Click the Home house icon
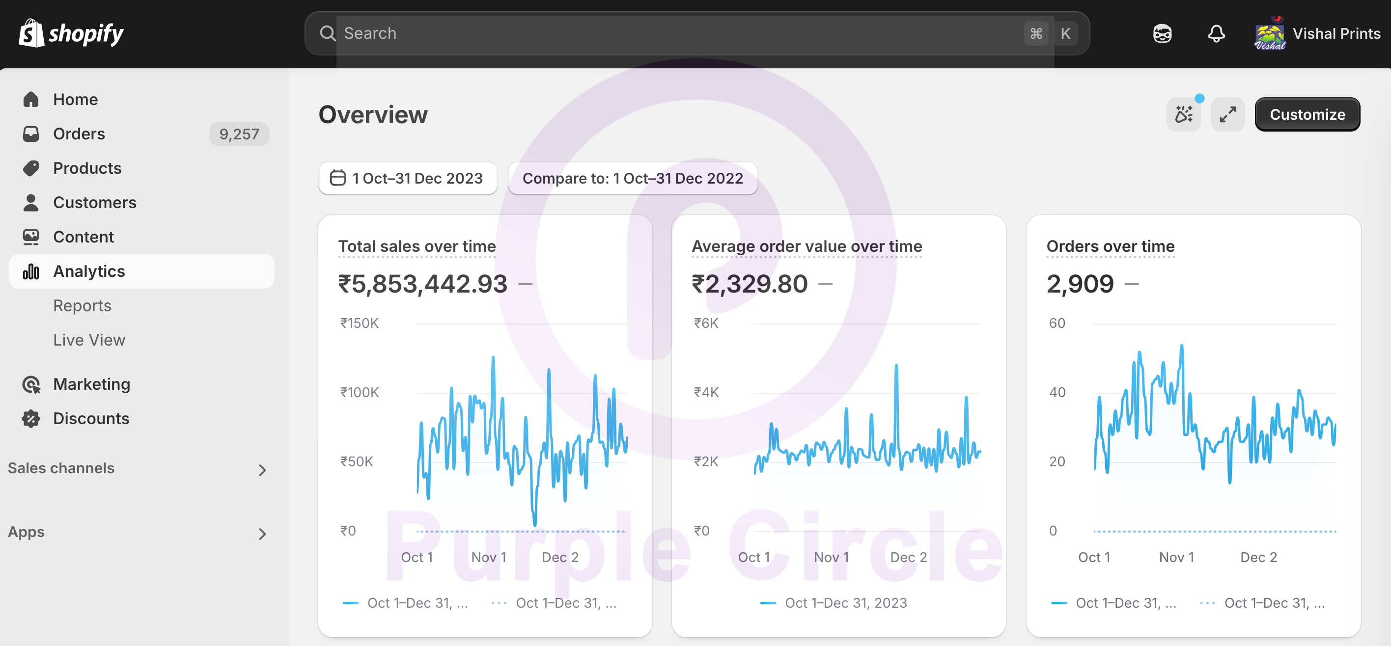 pos(31,99)
